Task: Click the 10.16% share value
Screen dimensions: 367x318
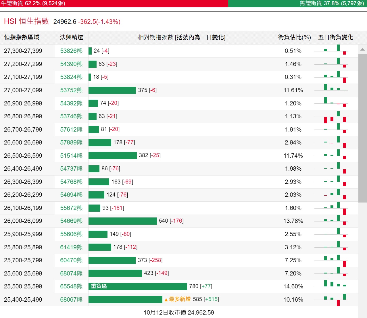Action: (x=293, y=300)
